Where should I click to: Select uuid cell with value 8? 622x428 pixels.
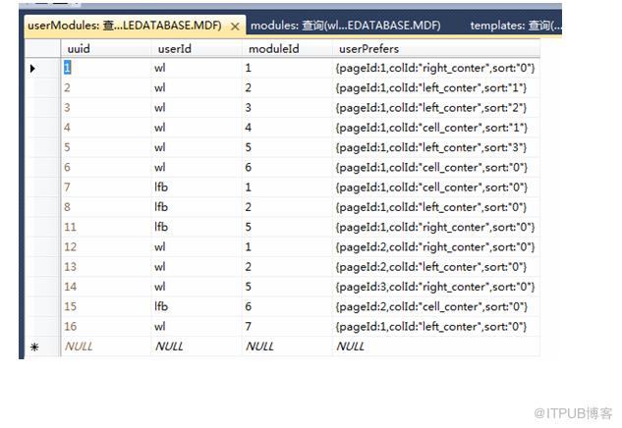pyautogui.click(x=106, y=207)
